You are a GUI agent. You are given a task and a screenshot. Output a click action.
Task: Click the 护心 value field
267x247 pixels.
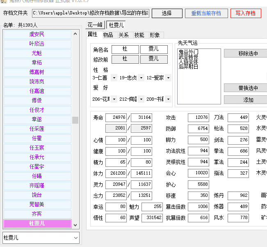[x=199, y=185]
